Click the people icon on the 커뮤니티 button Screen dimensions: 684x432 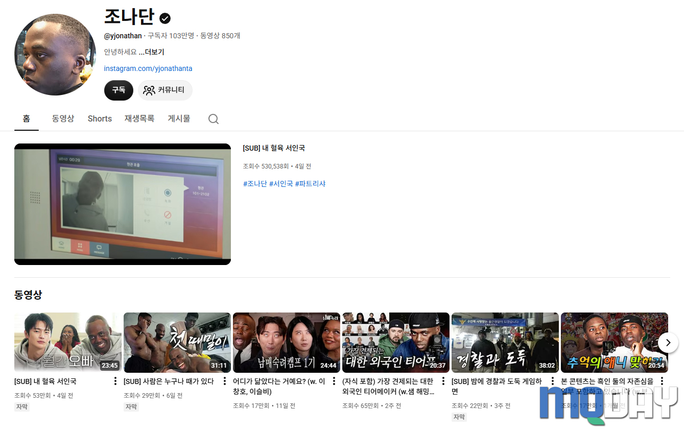149,90
